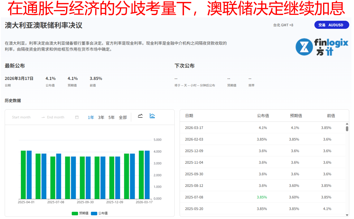
Task: Click the Finlogix logo
Action: 322,47
